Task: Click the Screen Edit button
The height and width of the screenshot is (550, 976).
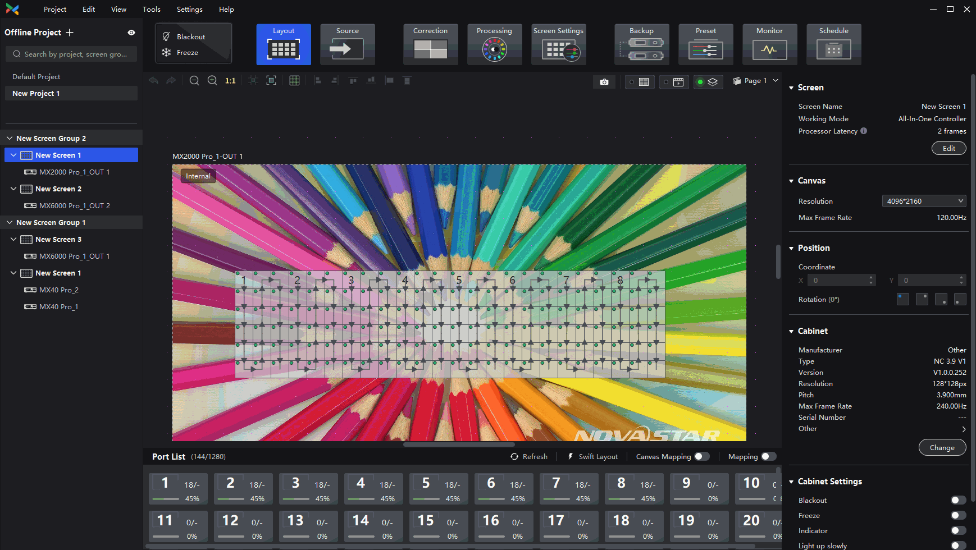Action: [x=949, y=148]
